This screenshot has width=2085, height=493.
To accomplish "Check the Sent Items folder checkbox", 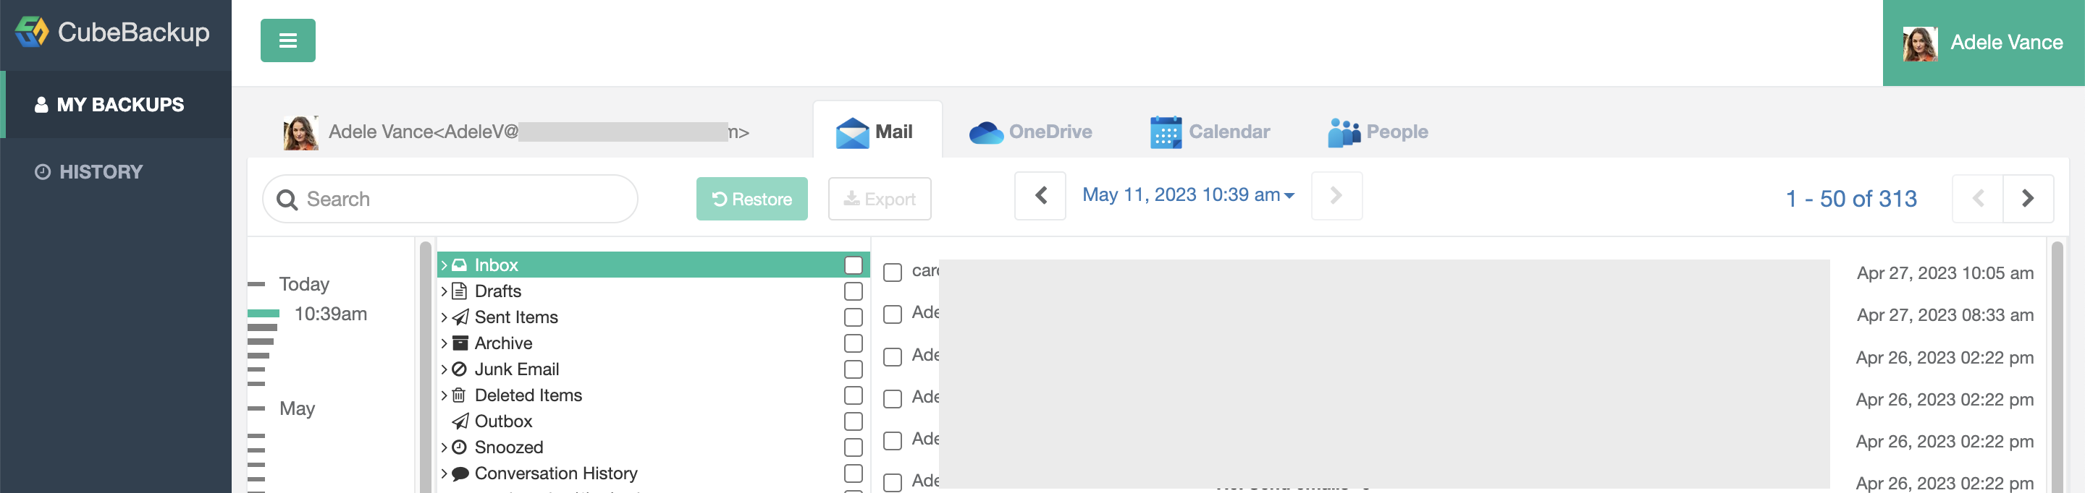I will click(x=853, y=317).
